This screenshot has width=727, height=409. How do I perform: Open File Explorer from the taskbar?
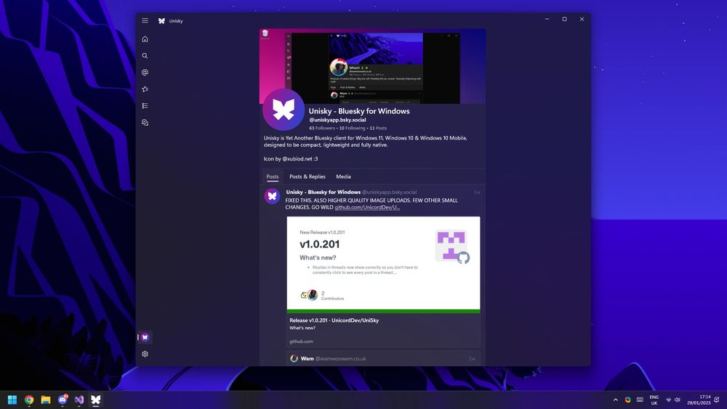tap(46, 400)
